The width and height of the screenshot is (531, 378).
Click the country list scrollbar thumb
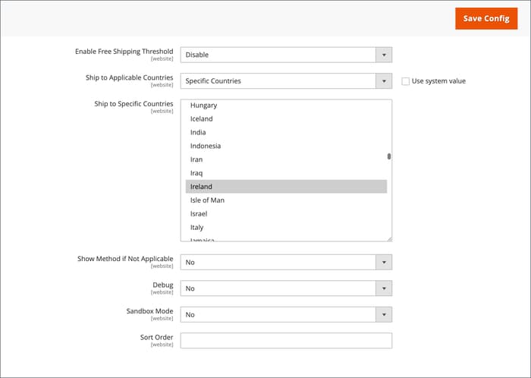389,156
